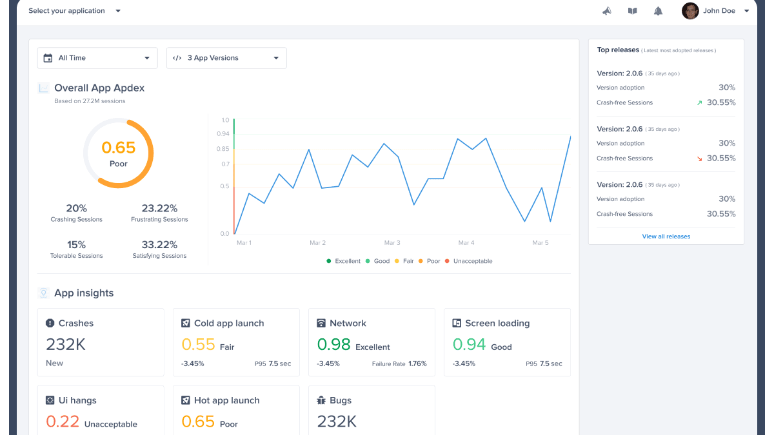Select the Network wifi icon

321,323
